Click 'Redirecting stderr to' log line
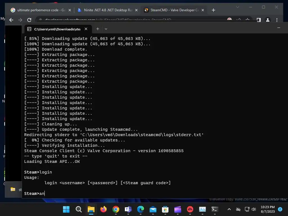Image resolution: width=288 pixels, height=216 pixels. (x=114, y=135)
